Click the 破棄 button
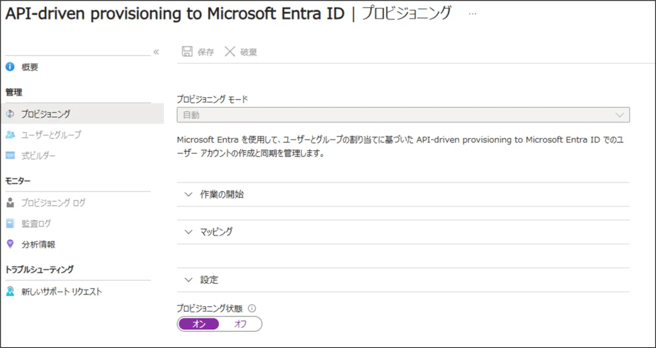 (241, 52)
